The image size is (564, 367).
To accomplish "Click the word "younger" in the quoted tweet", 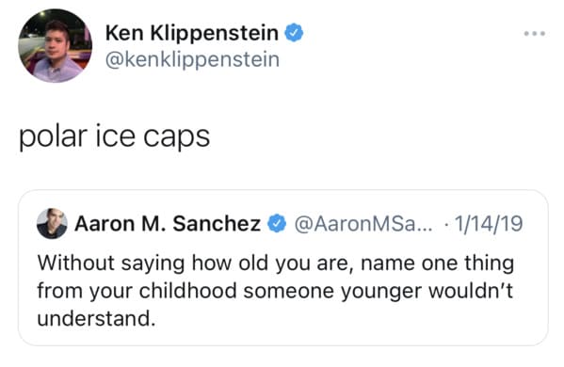I will 381,292.
